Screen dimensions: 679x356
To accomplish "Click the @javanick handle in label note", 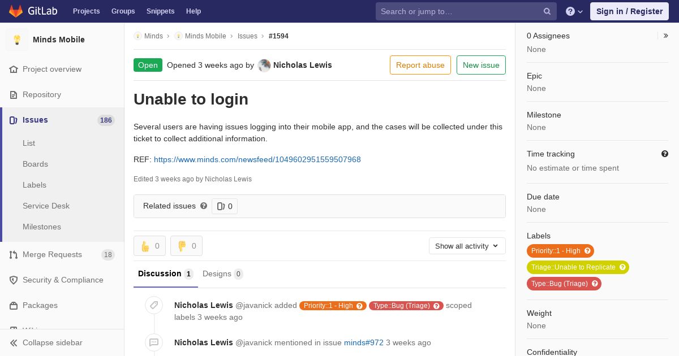I will click(254, 306).
